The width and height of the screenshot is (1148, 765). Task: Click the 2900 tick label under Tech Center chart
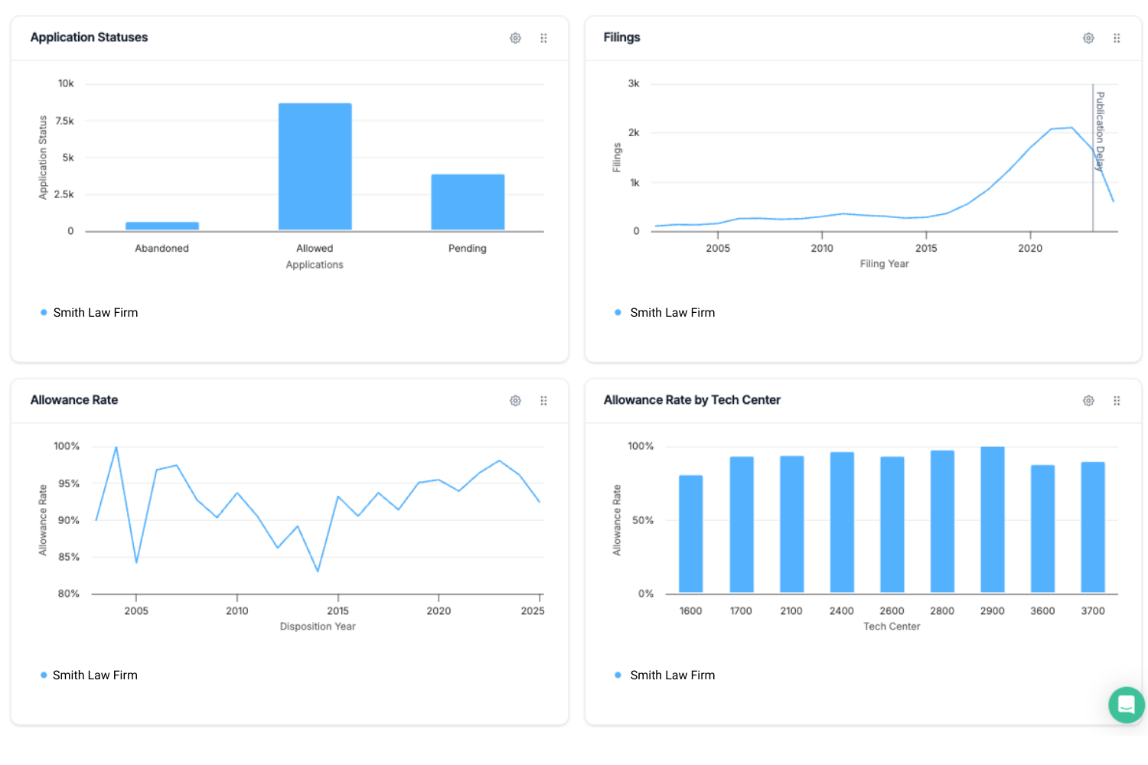[x=993, y=611]
